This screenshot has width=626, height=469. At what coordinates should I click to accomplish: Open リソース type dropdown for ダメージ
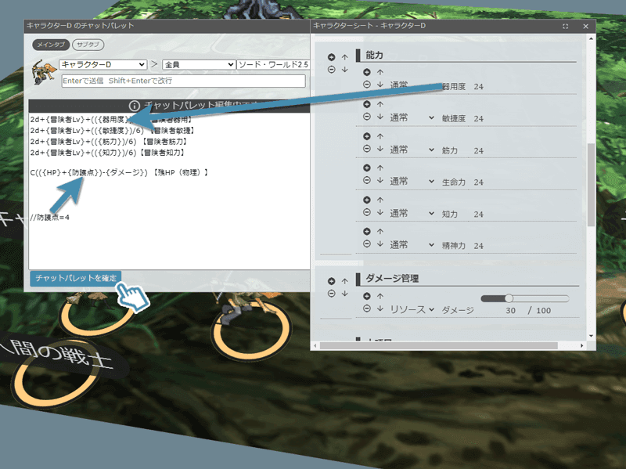click(x=412, y=309)
